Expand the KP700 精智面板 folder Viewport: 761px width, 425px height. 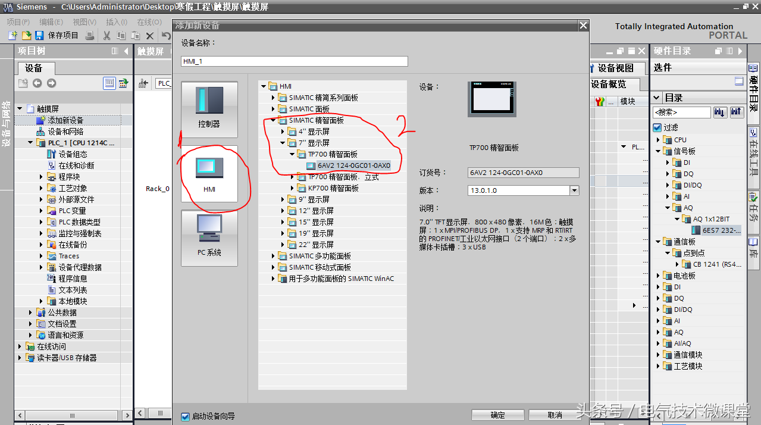(x=292, y=188)
